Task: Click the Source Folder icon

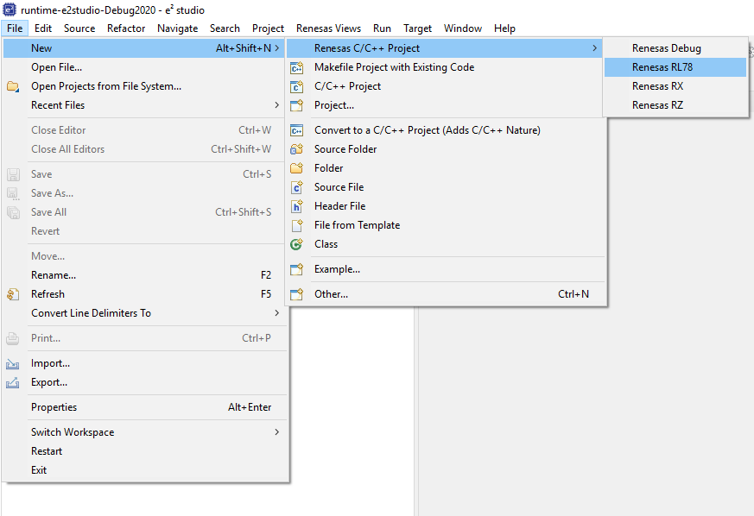Action: pos(297,149)
